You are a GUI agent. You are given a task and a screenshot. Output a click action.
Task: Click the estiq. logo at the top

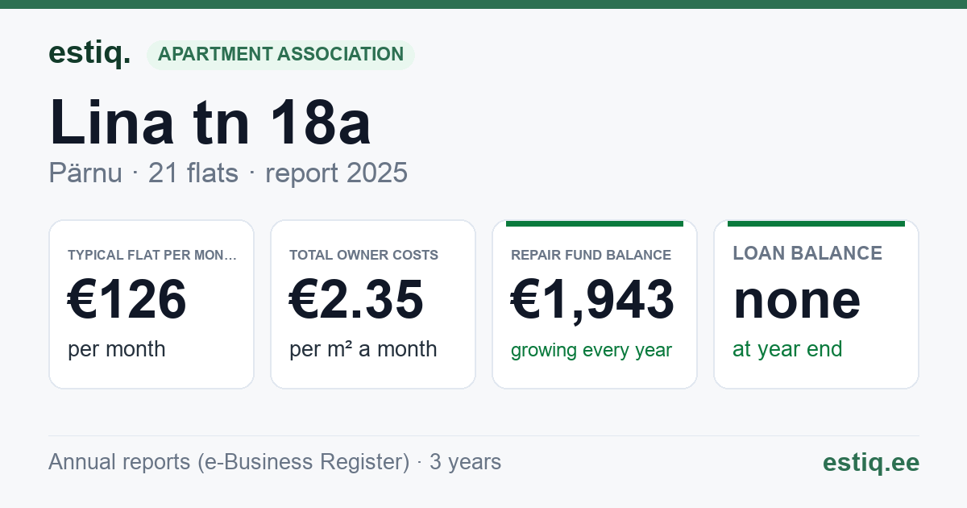[89, 53]
